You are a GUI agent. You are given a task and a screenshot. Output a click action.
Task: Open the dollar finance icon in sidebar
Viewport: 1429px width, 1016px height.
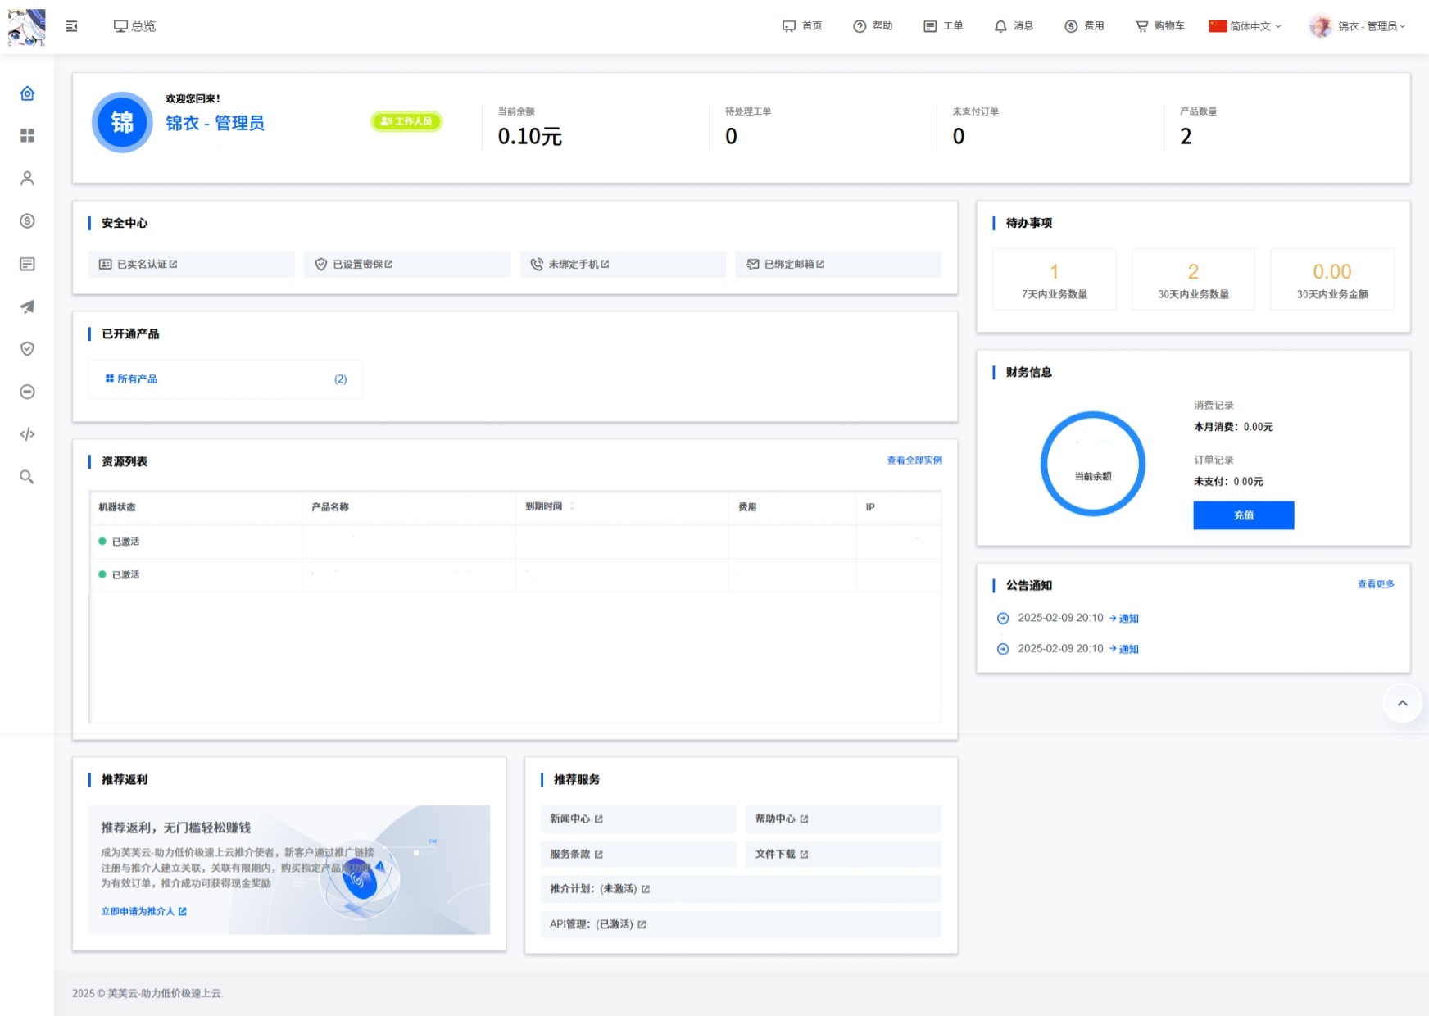[27, 221]
